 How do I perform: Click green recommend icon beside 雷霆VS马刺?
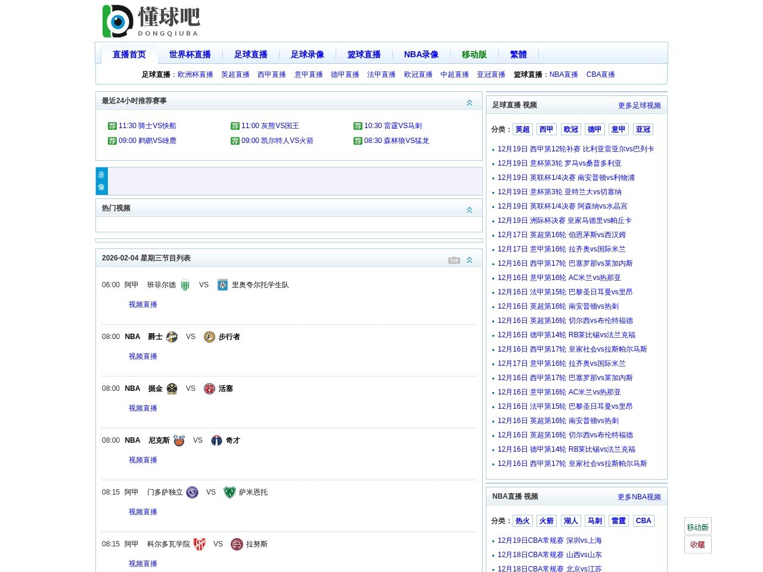point(358,126)
